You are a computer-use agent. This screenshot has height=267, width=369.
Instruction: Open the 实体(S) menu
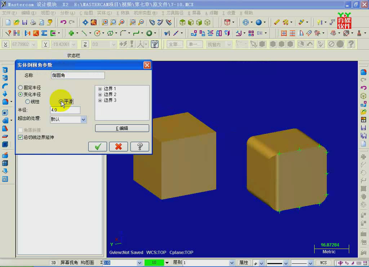[105, 13]
